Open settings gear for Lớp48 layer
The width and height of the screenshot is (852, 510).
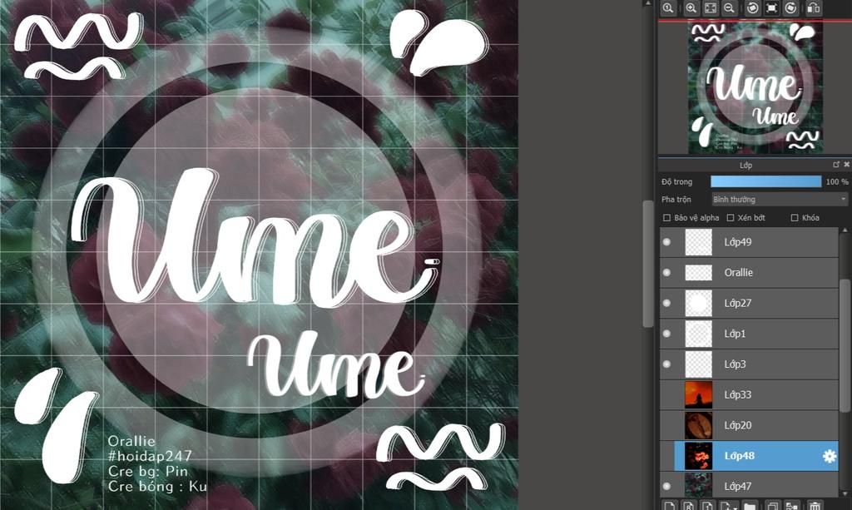pos(830,456)
